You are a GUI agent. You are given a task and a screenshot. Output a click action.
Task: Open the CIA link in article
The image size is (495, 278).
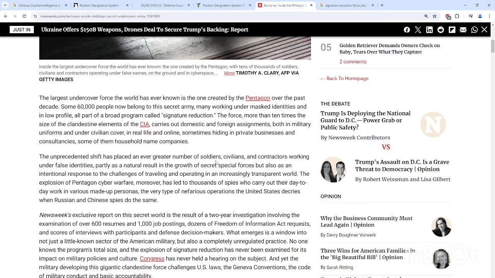click(144, 124)
